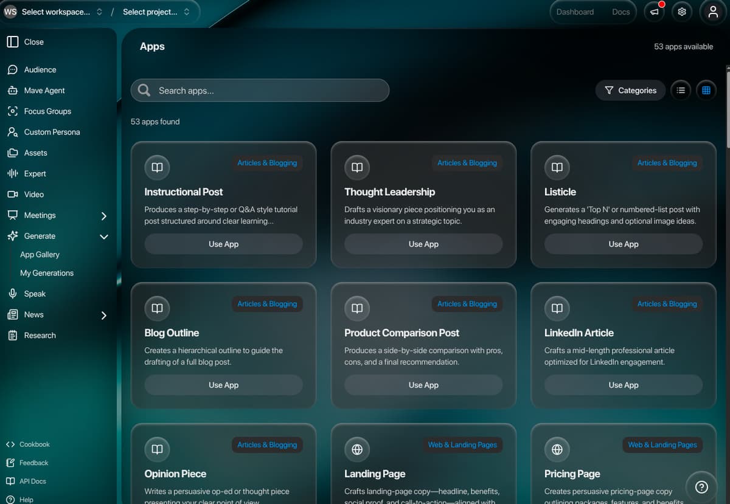730x504 pixels.
Task: Open Speak microphone item
Action: coord(35,294)
